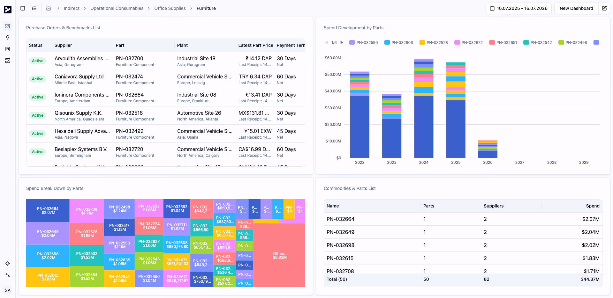Screen dimensions: 613x298
Task: Select Qisounix Supply K.K. supplier
Action: pos(79,113)
